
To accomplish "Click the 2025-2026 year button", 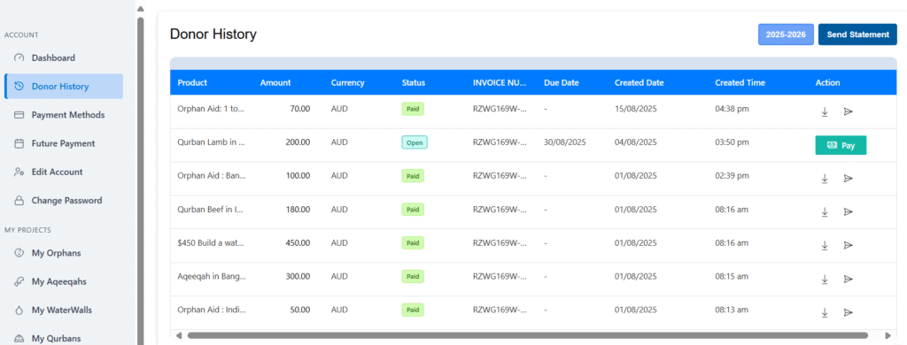I will (x=787, y=34).
